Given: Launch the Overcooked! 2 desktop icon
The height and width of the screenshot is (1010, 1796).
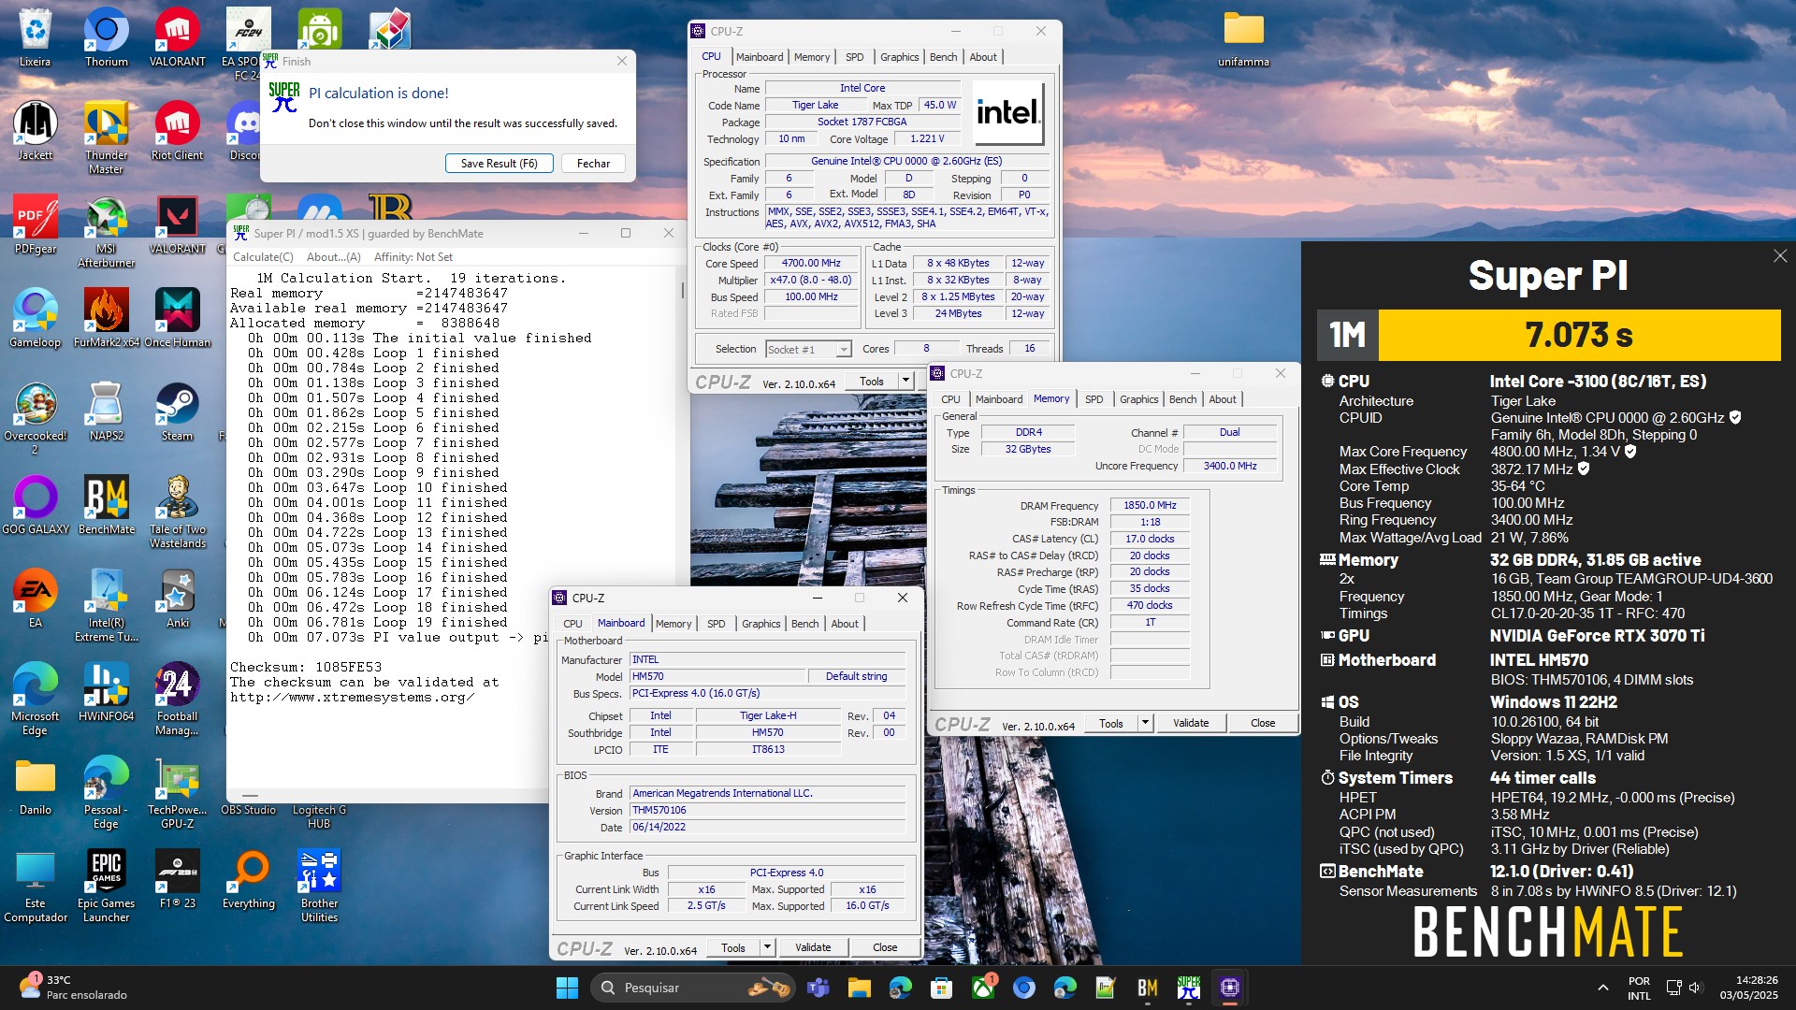Looking at the screenshot, I should tap(36, 418).
